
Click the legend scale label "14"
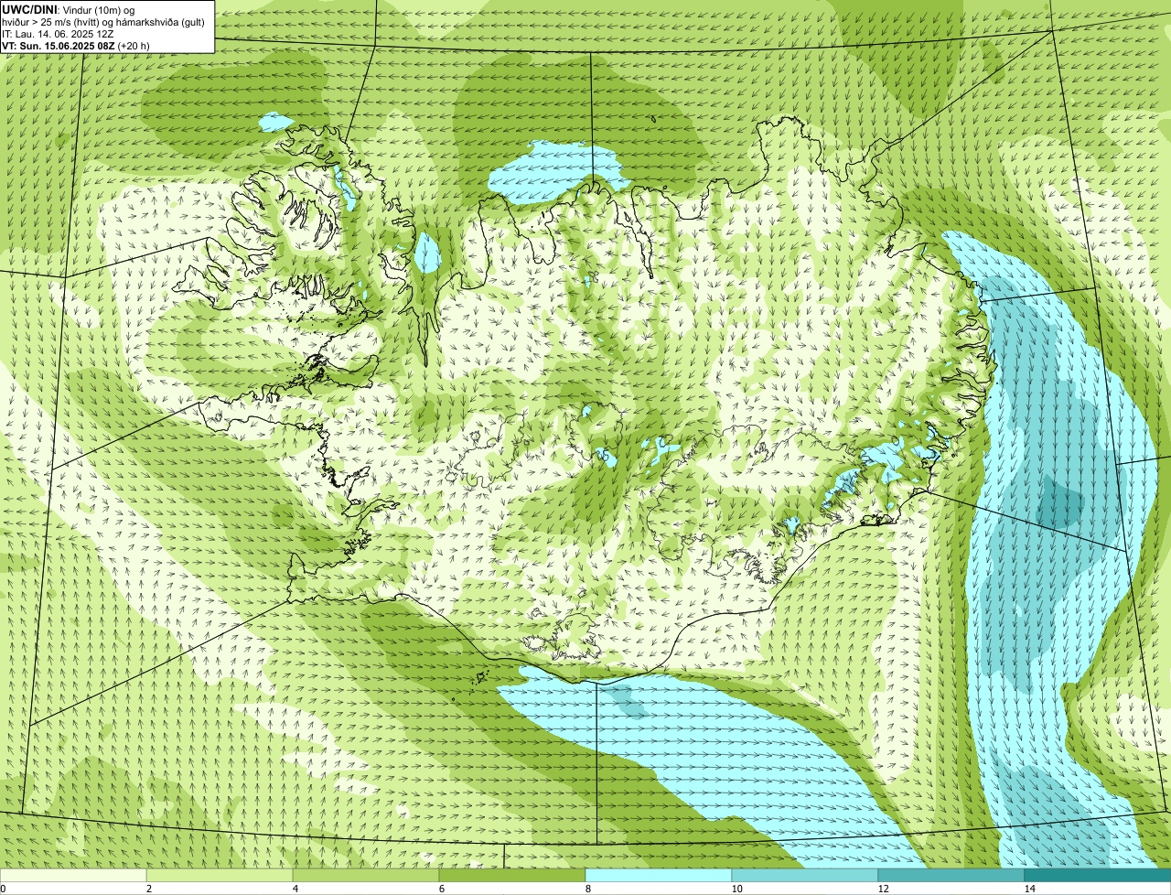point(1029,889)
